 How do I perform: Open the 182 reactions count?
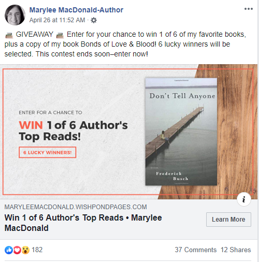tap(37, 250)
